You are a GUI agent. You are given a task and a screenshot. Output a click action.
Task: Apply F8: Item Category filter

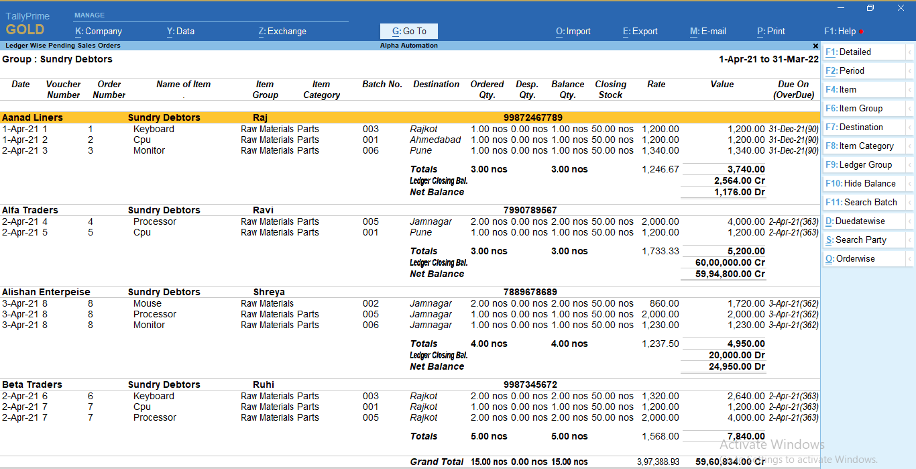point(865,146)
